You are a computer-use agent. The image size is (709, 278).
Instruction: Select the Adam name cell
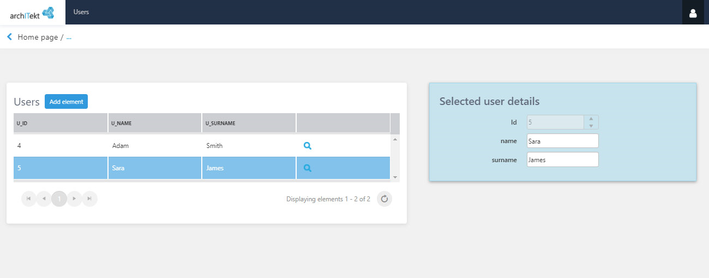tap(155, 146)
